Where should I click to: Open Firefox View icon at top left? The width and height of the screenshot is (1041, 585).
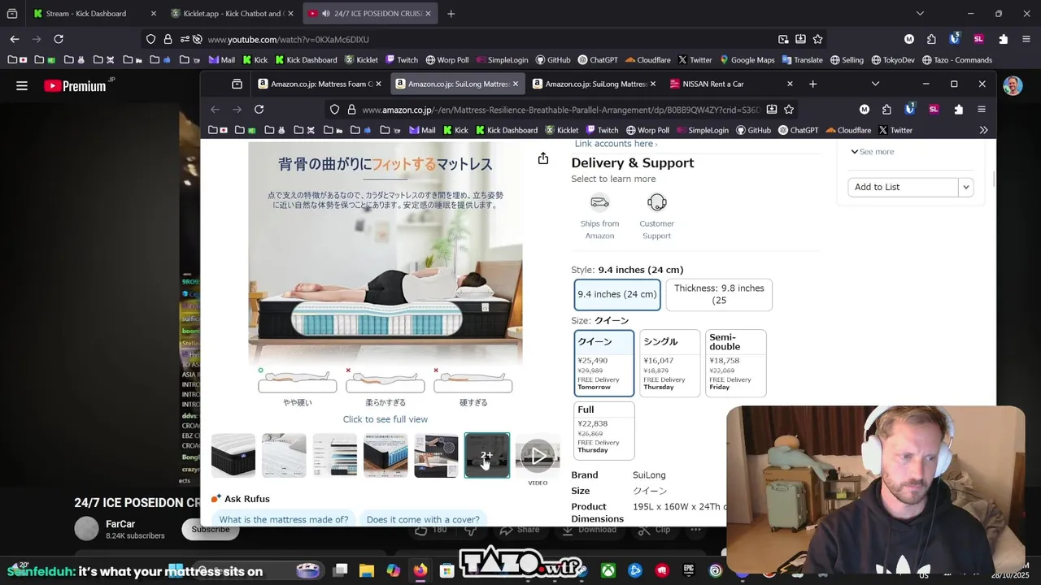(11, 14)
